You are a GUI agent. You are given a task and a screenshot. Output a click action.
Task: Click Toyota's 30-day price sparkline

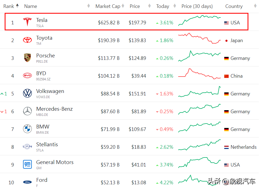point(199,38)
